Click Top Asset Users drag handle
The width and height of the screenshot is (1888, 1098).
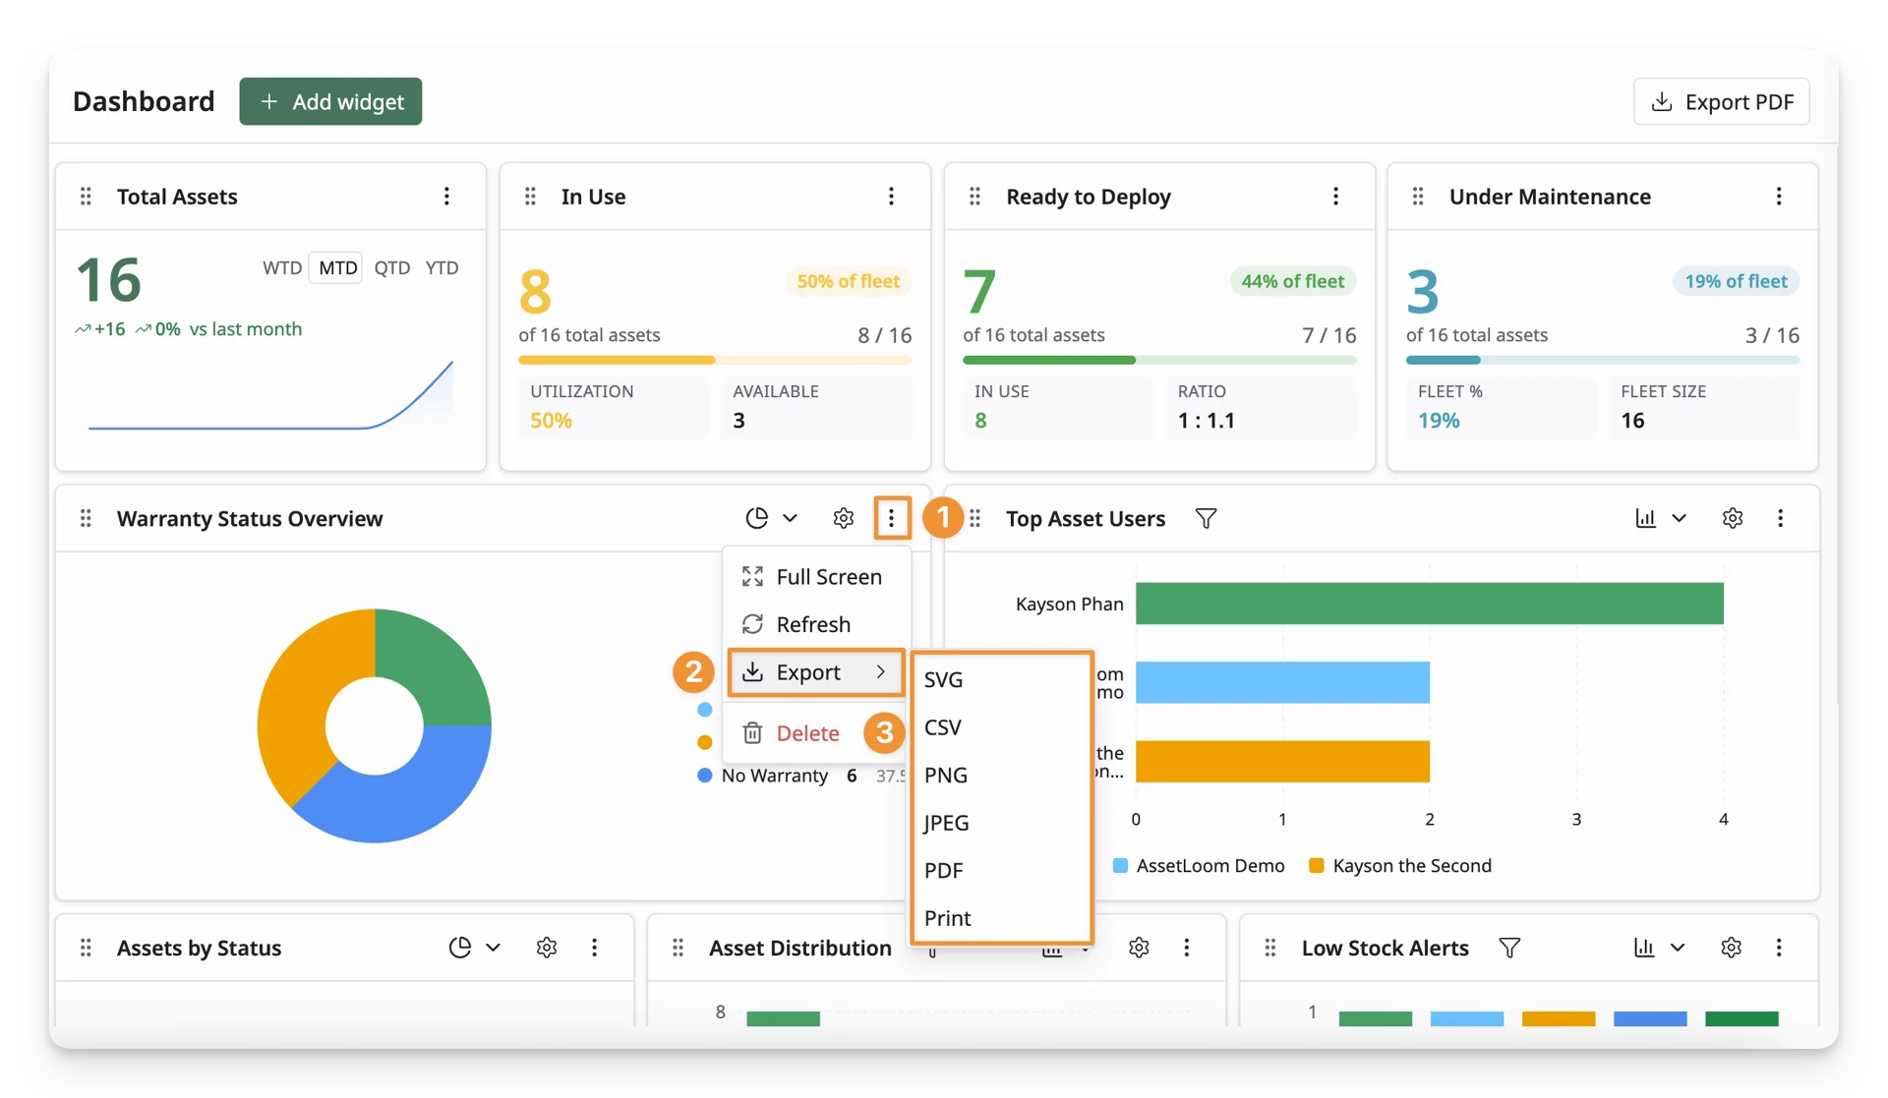pos(974,518)
